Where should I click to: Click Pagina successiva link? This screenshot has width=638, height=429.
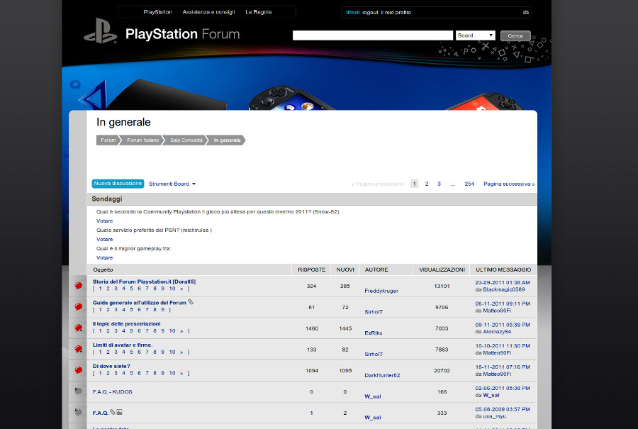point(509,184)
